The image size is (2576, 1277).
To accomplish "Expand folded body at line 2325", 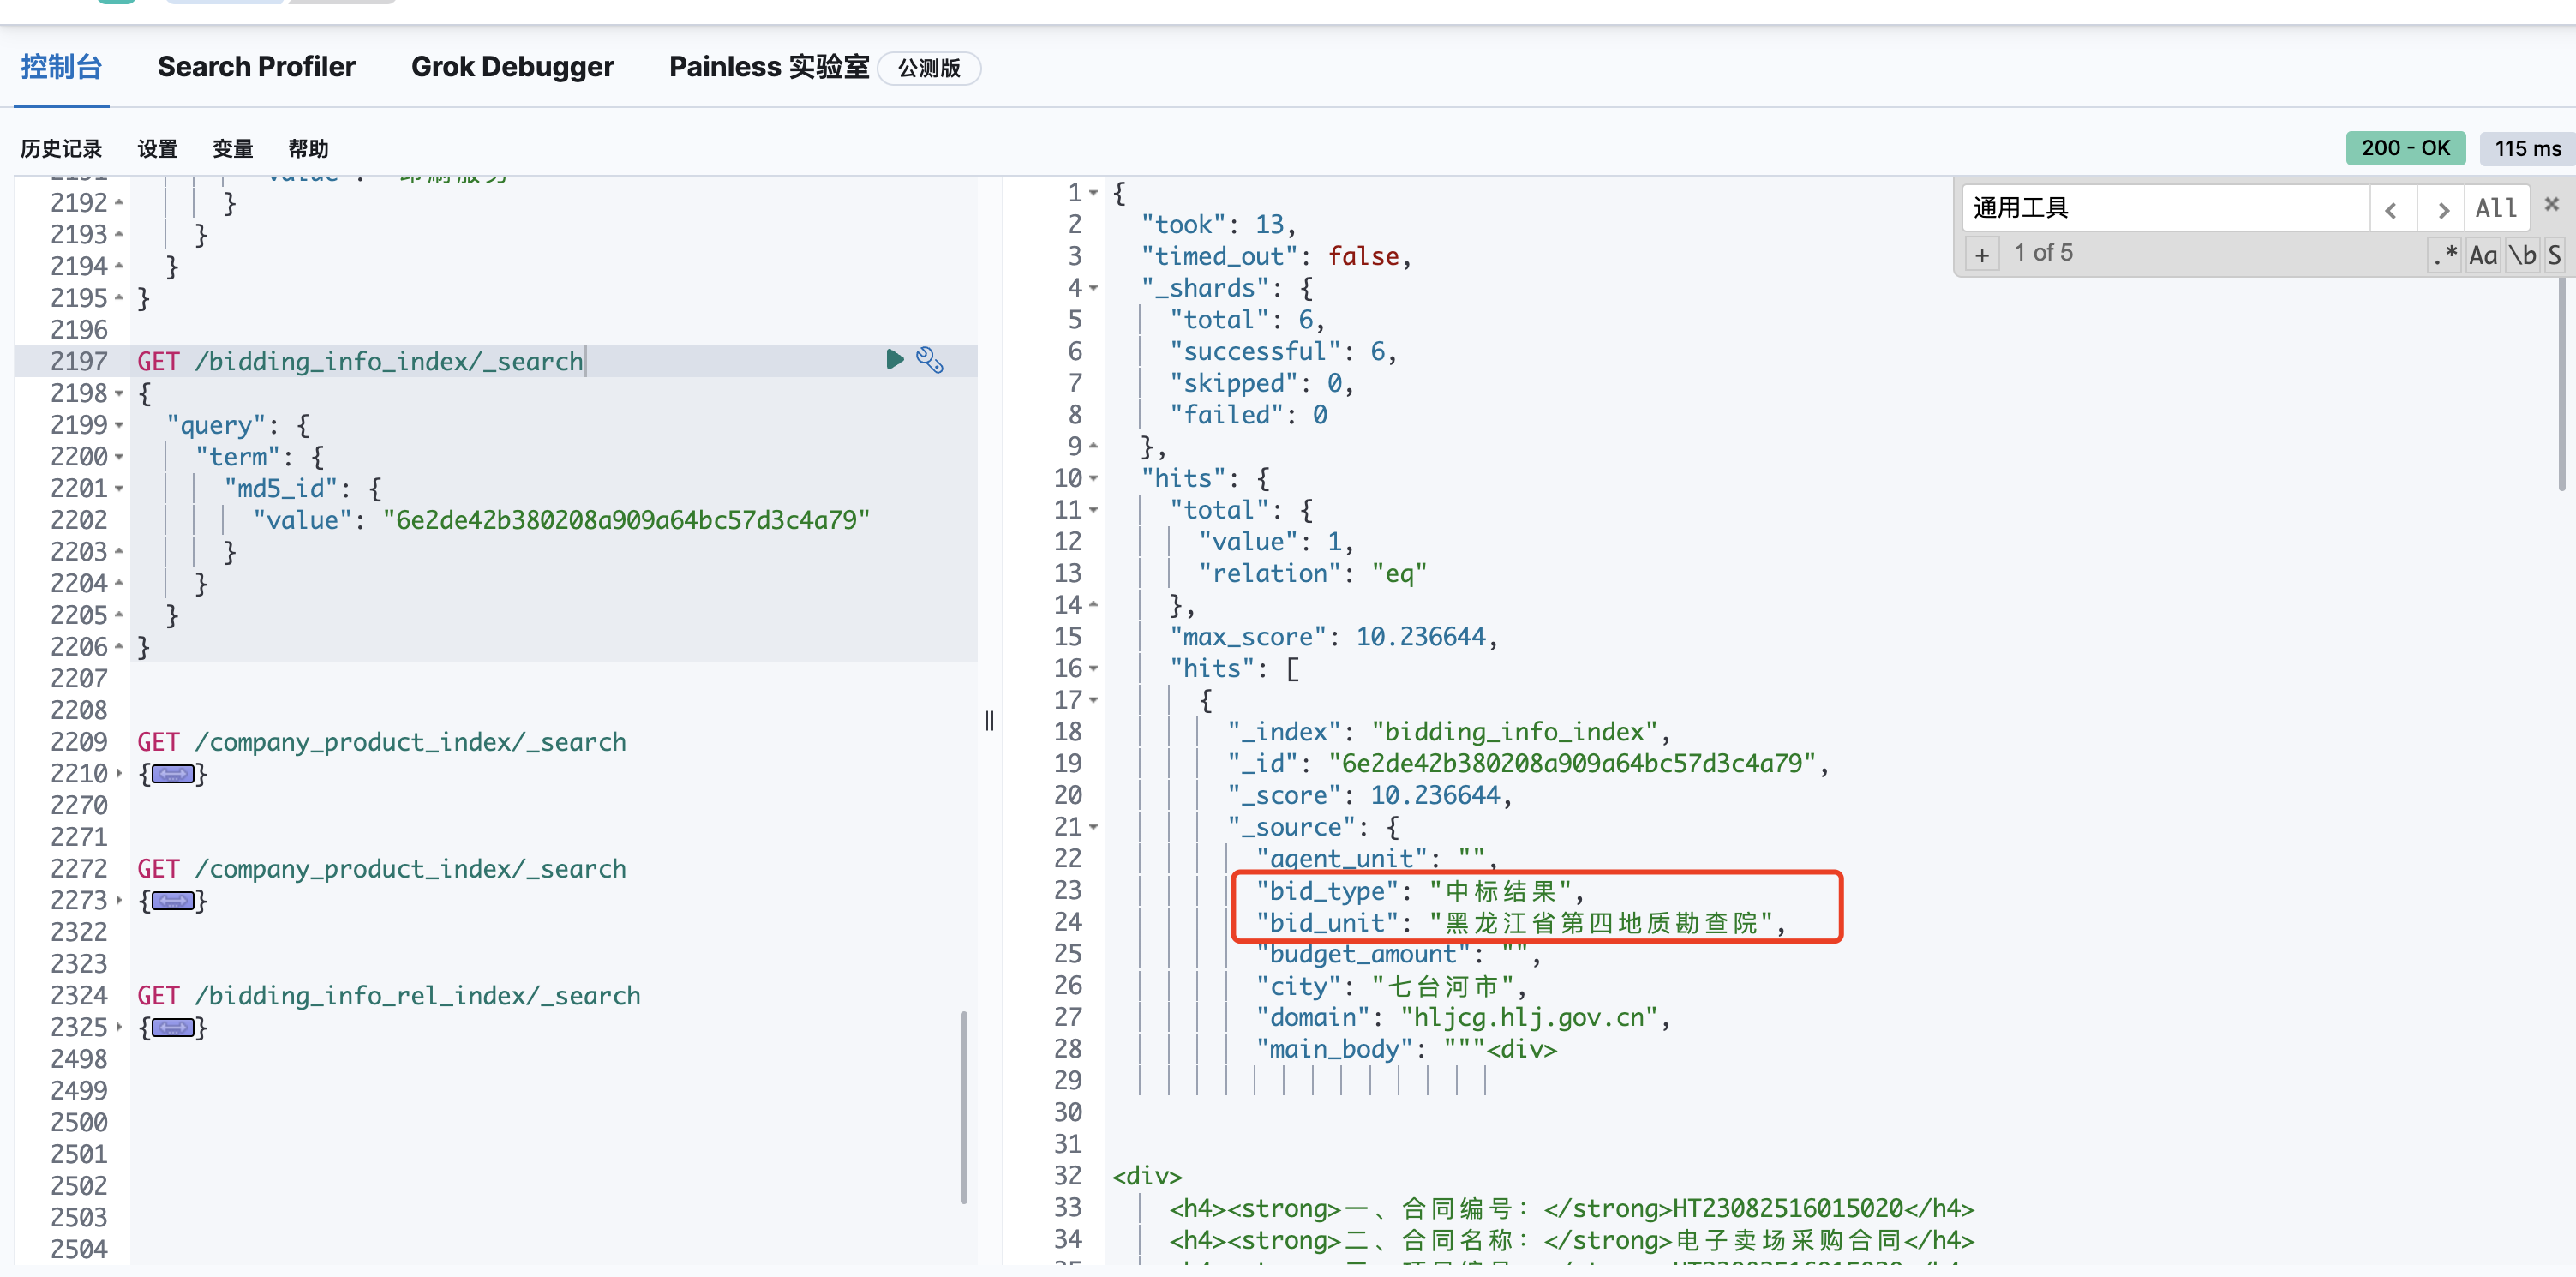I will pos(119,1028).
